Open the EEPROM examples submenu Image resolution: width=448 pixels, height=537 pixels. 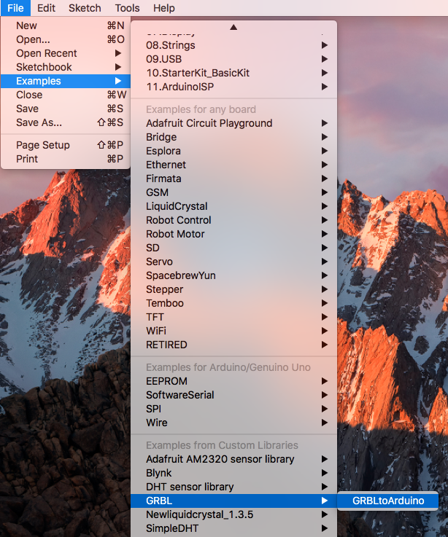click(x=233, y=381)
